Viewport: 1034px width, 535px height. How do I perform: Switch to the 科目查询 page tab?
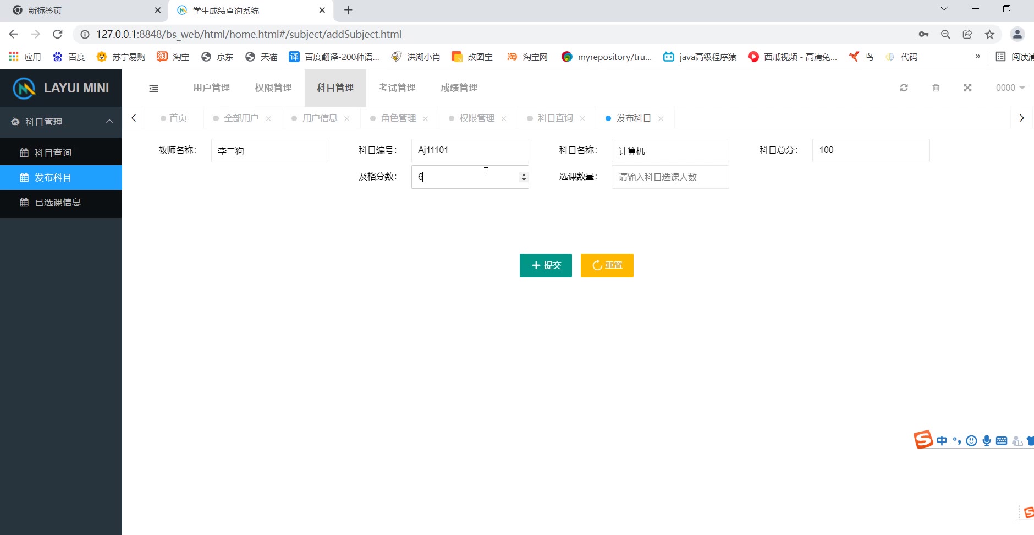pyautogui.click(x=555, y=118)
